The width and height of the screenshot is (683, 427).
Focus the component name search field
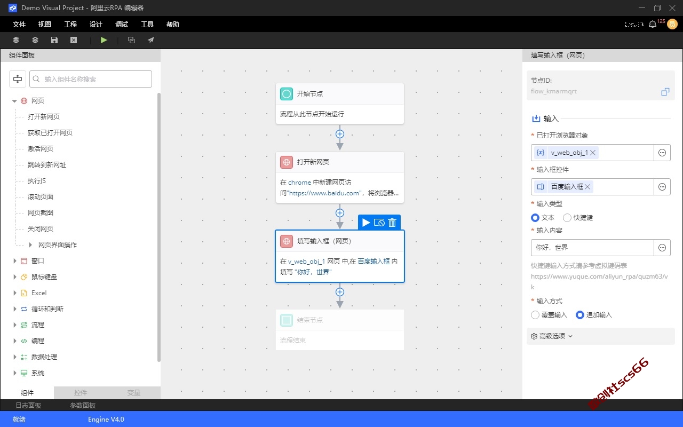tap(91, 79)
